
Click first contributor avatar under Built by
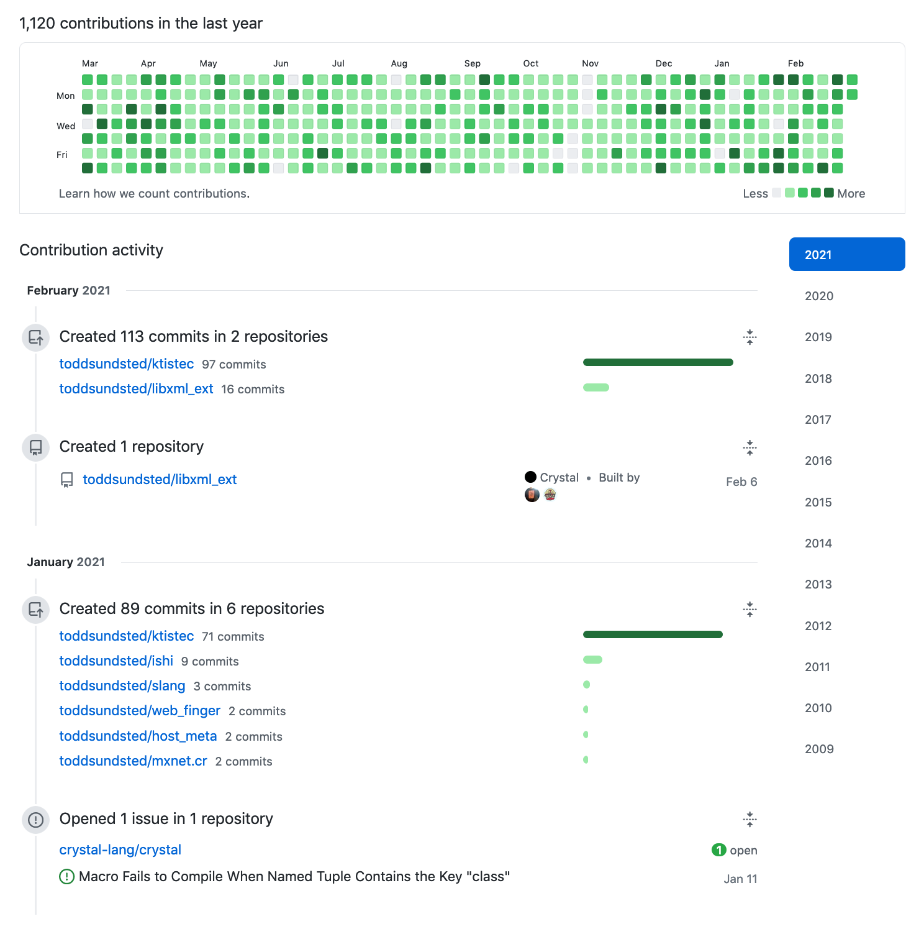tap(532, 495)
